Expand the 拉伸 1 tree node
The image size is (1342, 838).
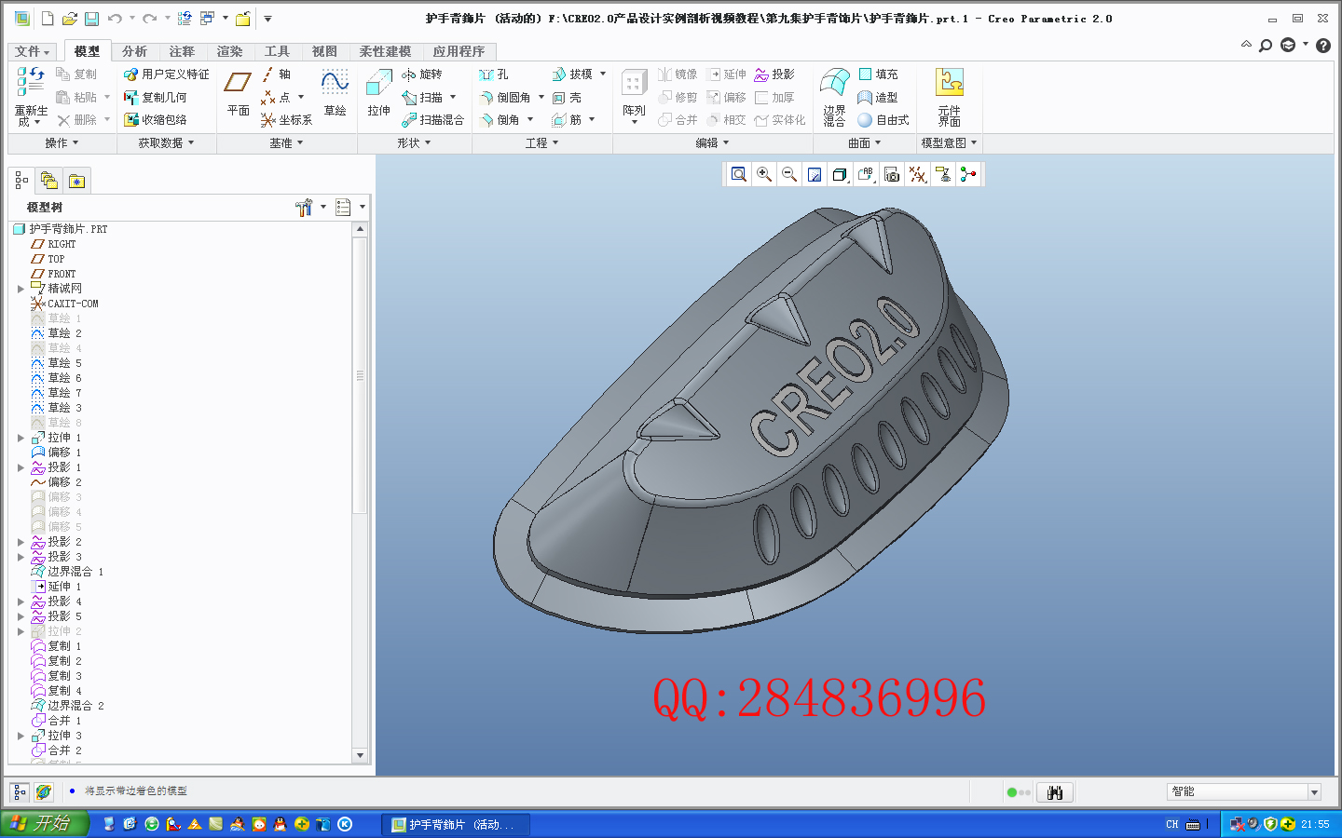point(21,438)
